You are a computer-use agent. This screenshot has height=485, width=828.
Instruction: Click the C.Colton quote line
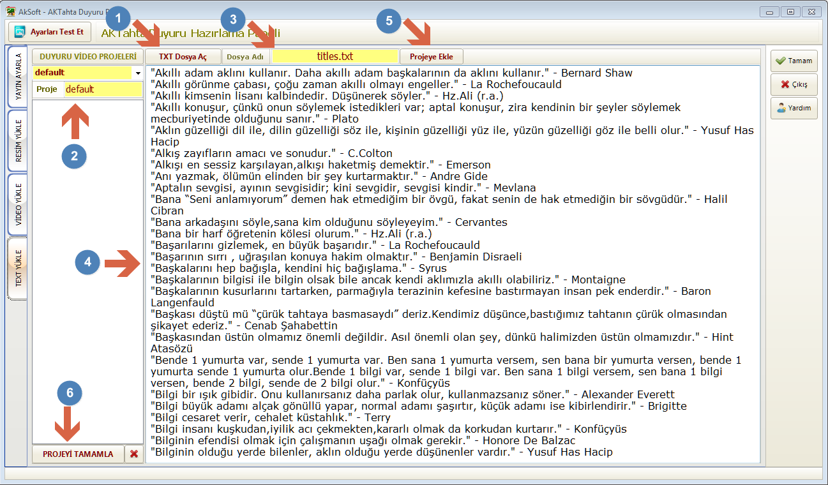tap(271, 153)
